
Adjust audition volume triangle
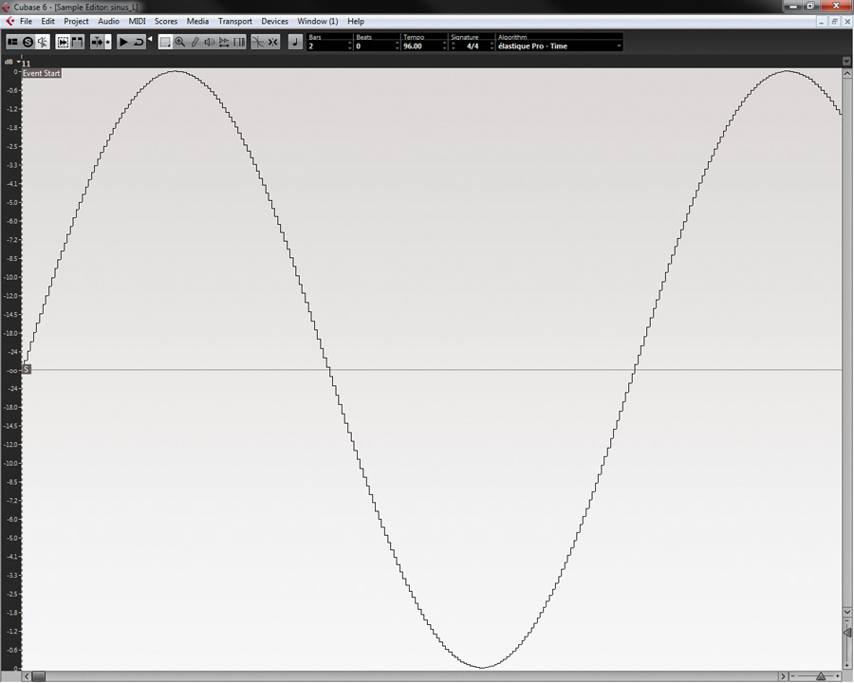pyautogui.click(x=150, y=39)
